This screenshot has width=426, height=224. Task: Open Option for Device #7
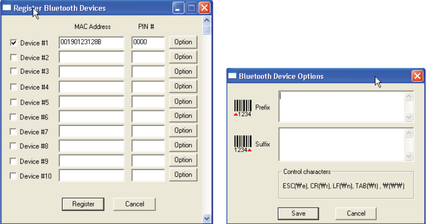click(x=183, y=131)
